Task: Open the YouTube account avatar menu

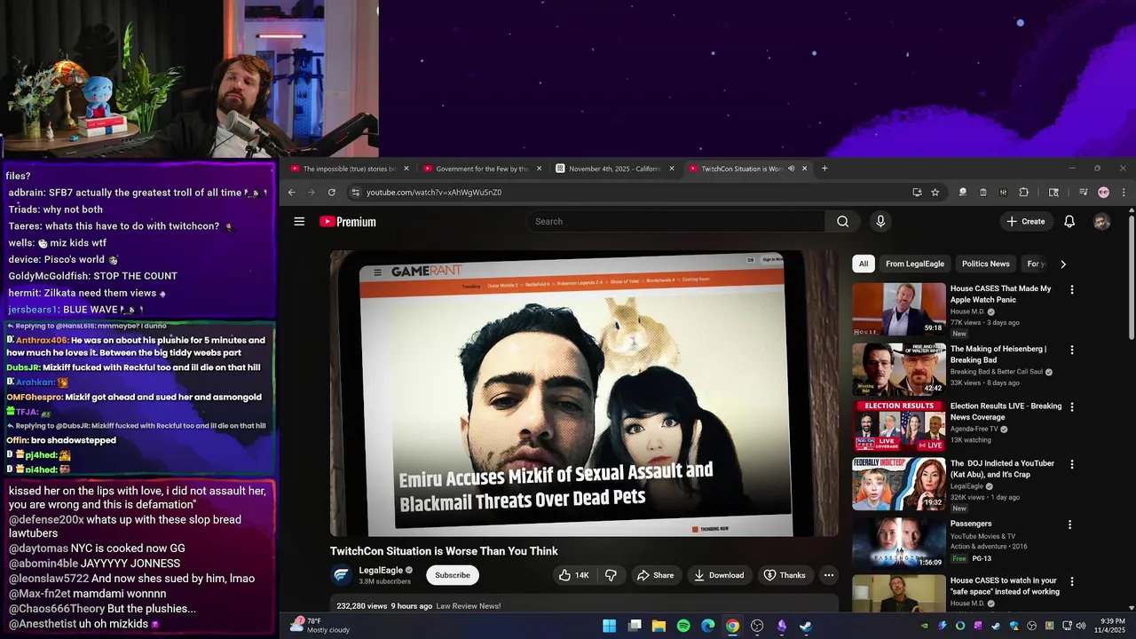Action: 1102,222
